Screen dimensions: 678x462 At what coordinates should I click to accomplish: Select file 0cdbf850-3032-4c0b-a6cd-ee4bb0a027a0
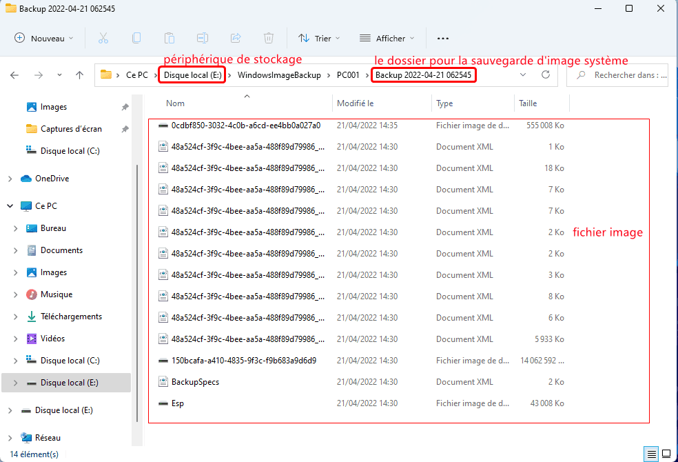(x=245, y=125)
